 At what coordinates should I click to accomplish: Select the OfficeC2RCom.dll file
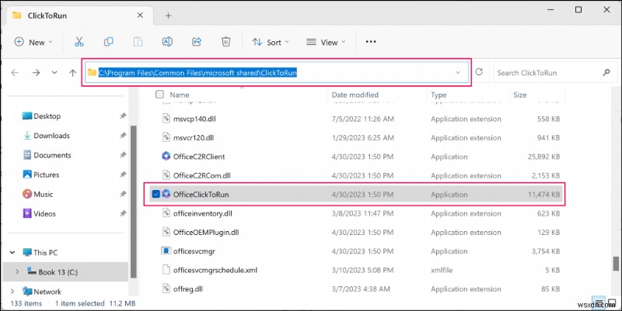(202, 175)
